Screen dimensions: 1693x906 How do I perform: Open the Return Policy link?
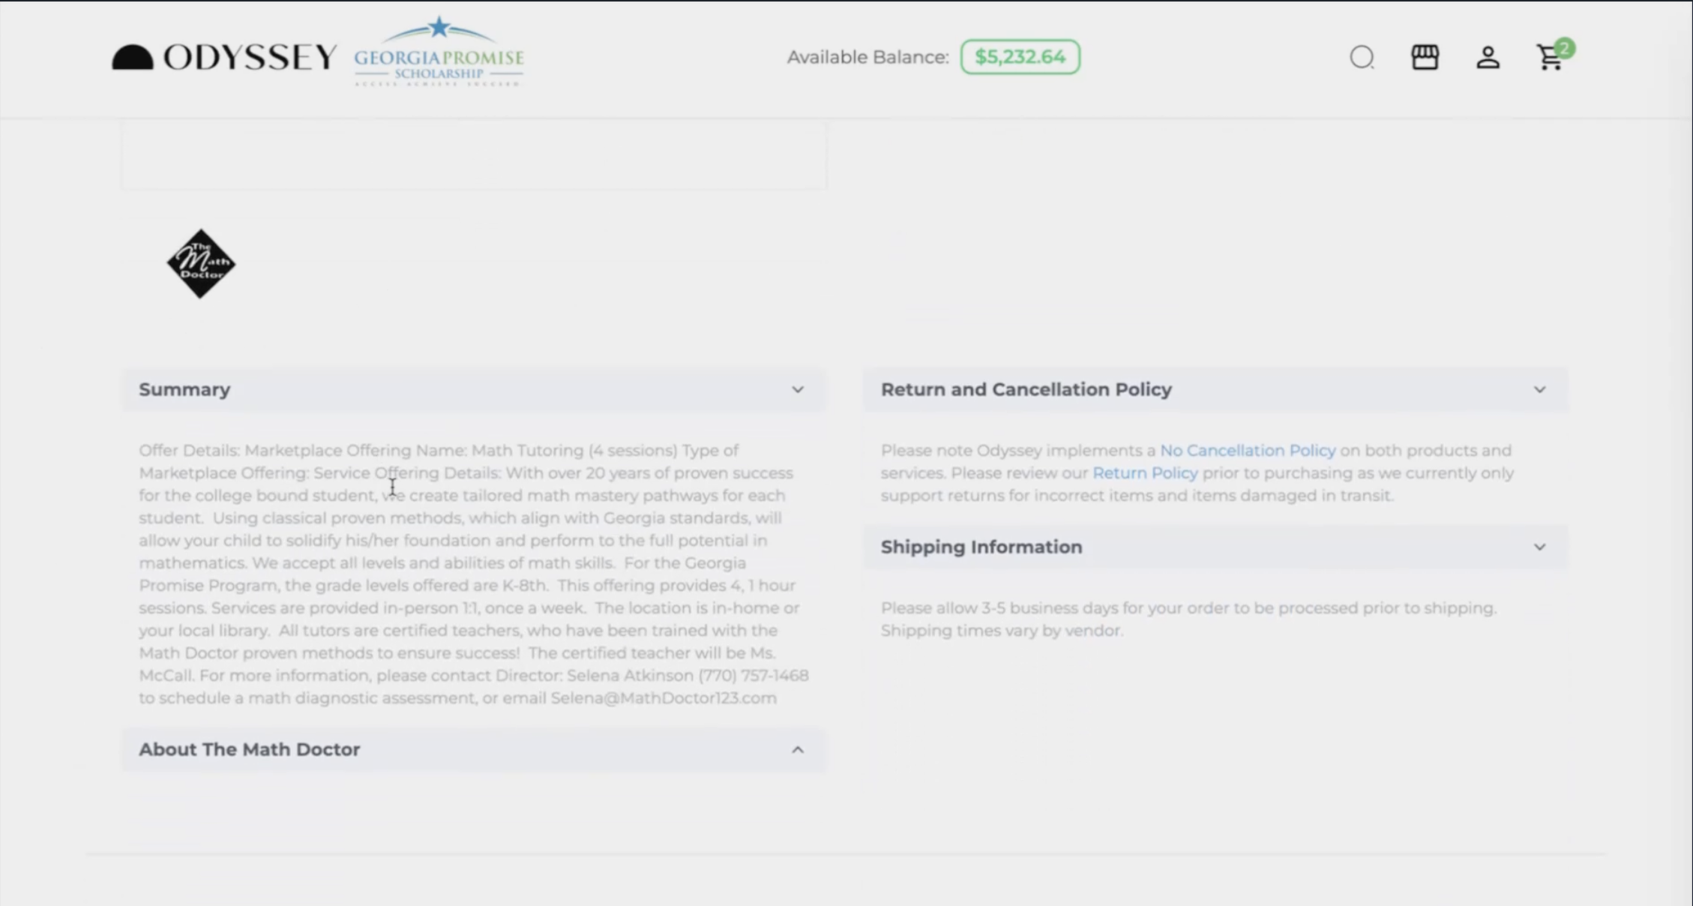pyautogui.click(x=1145, y=472)
